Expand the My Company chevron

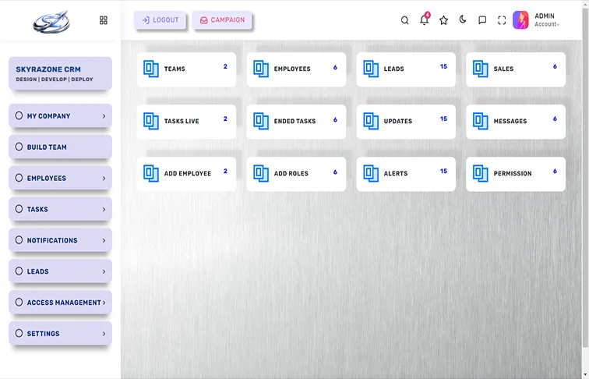104,116
